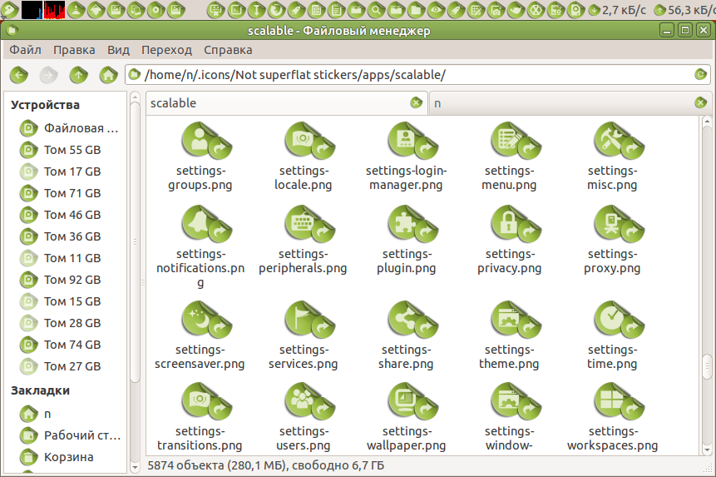The height and width of the screenshot is (477, 716).
Task: Click the file view scroll-up arrow
Action: pyautogui.click(x=706, y=121)
